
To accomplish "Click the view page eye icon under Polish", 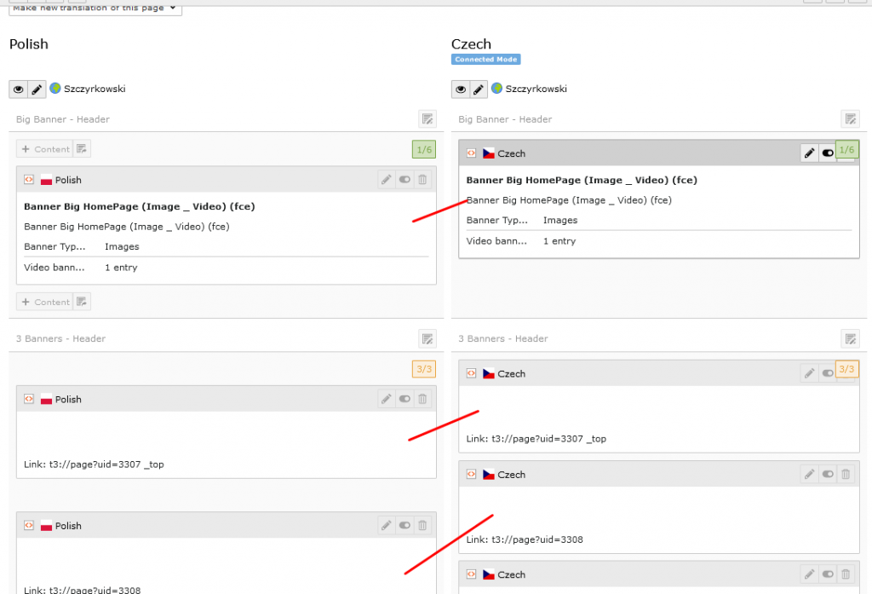I will point(19,89).
